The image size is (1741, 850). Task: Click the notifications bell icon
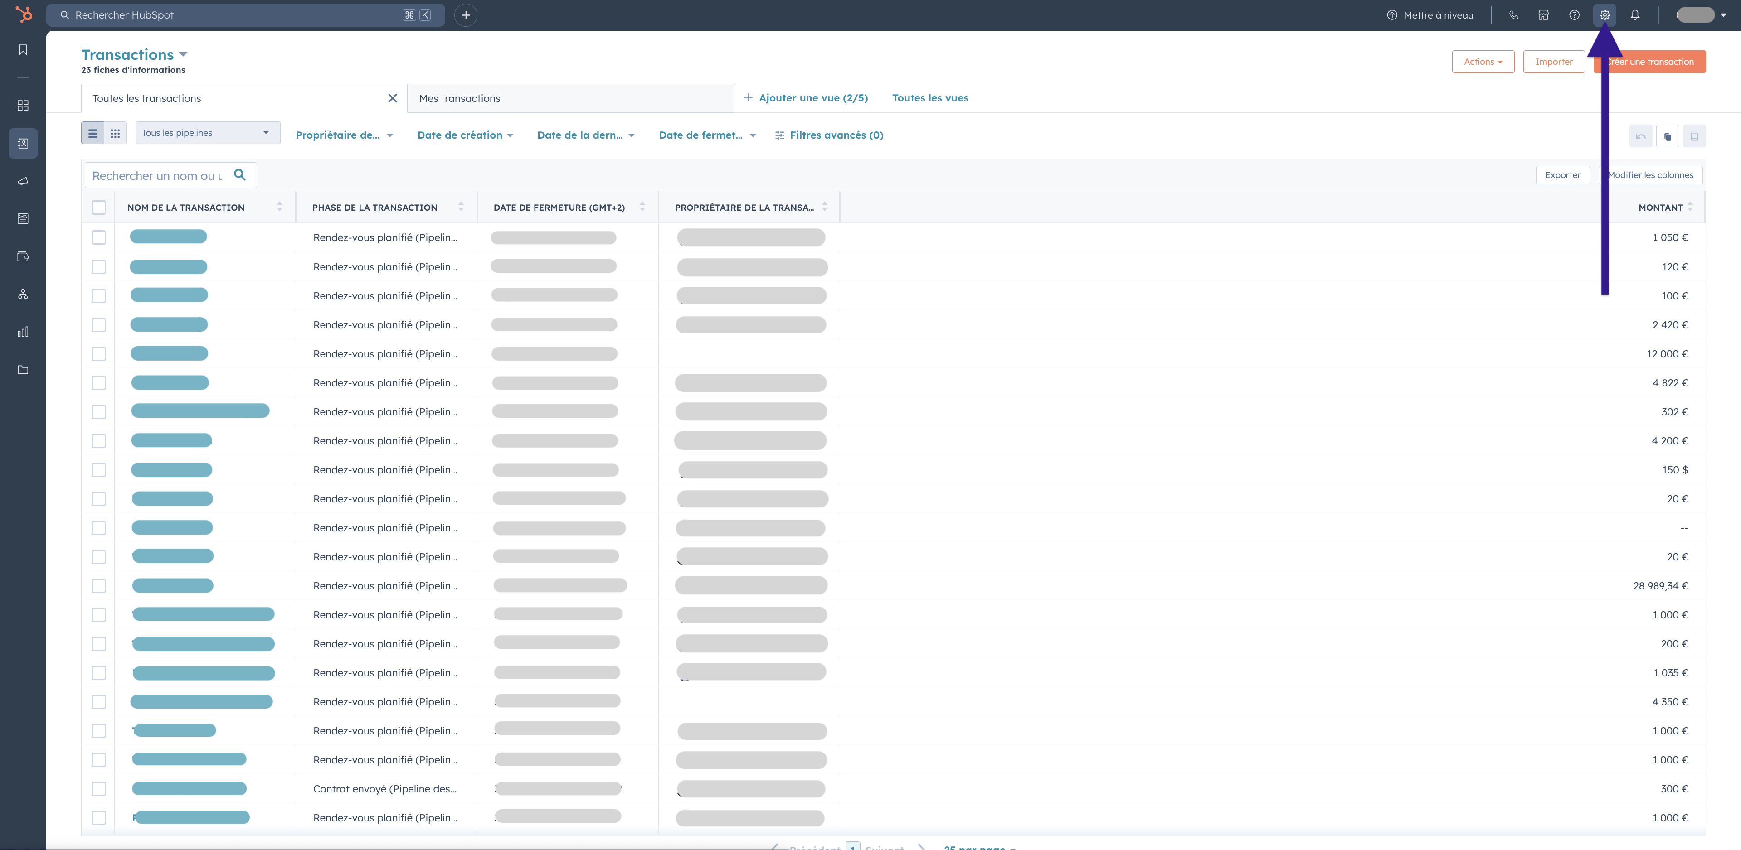1635,15
